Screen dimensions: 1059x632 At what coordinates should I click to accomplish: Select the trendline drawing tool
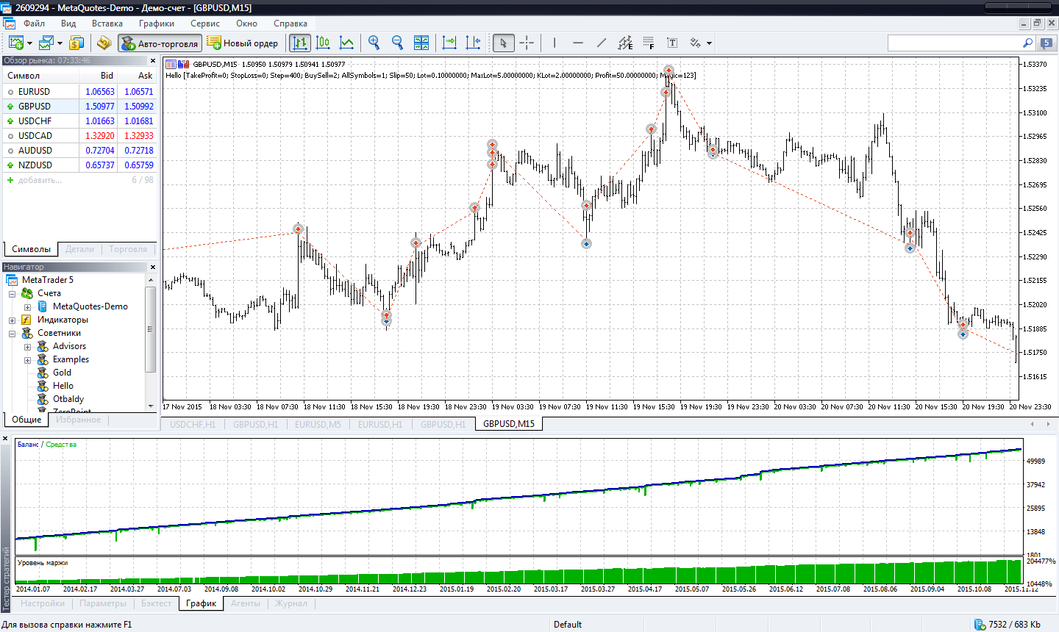602,43
